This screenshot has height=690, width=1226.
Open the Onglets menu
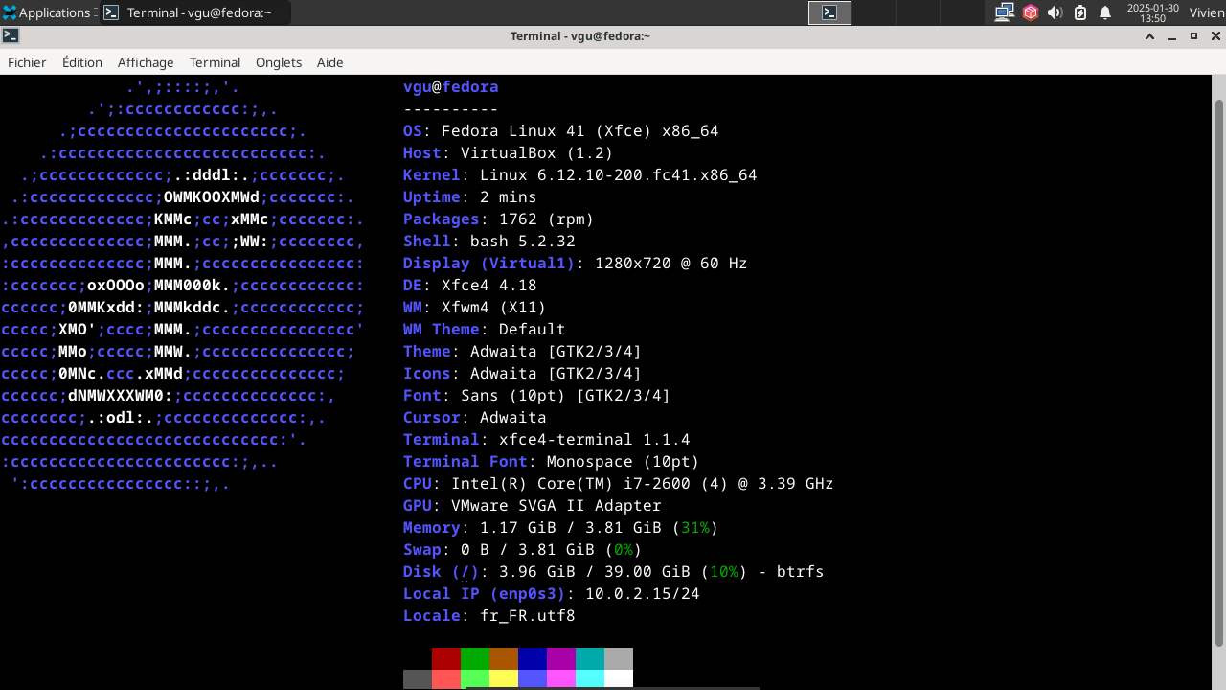279,62
